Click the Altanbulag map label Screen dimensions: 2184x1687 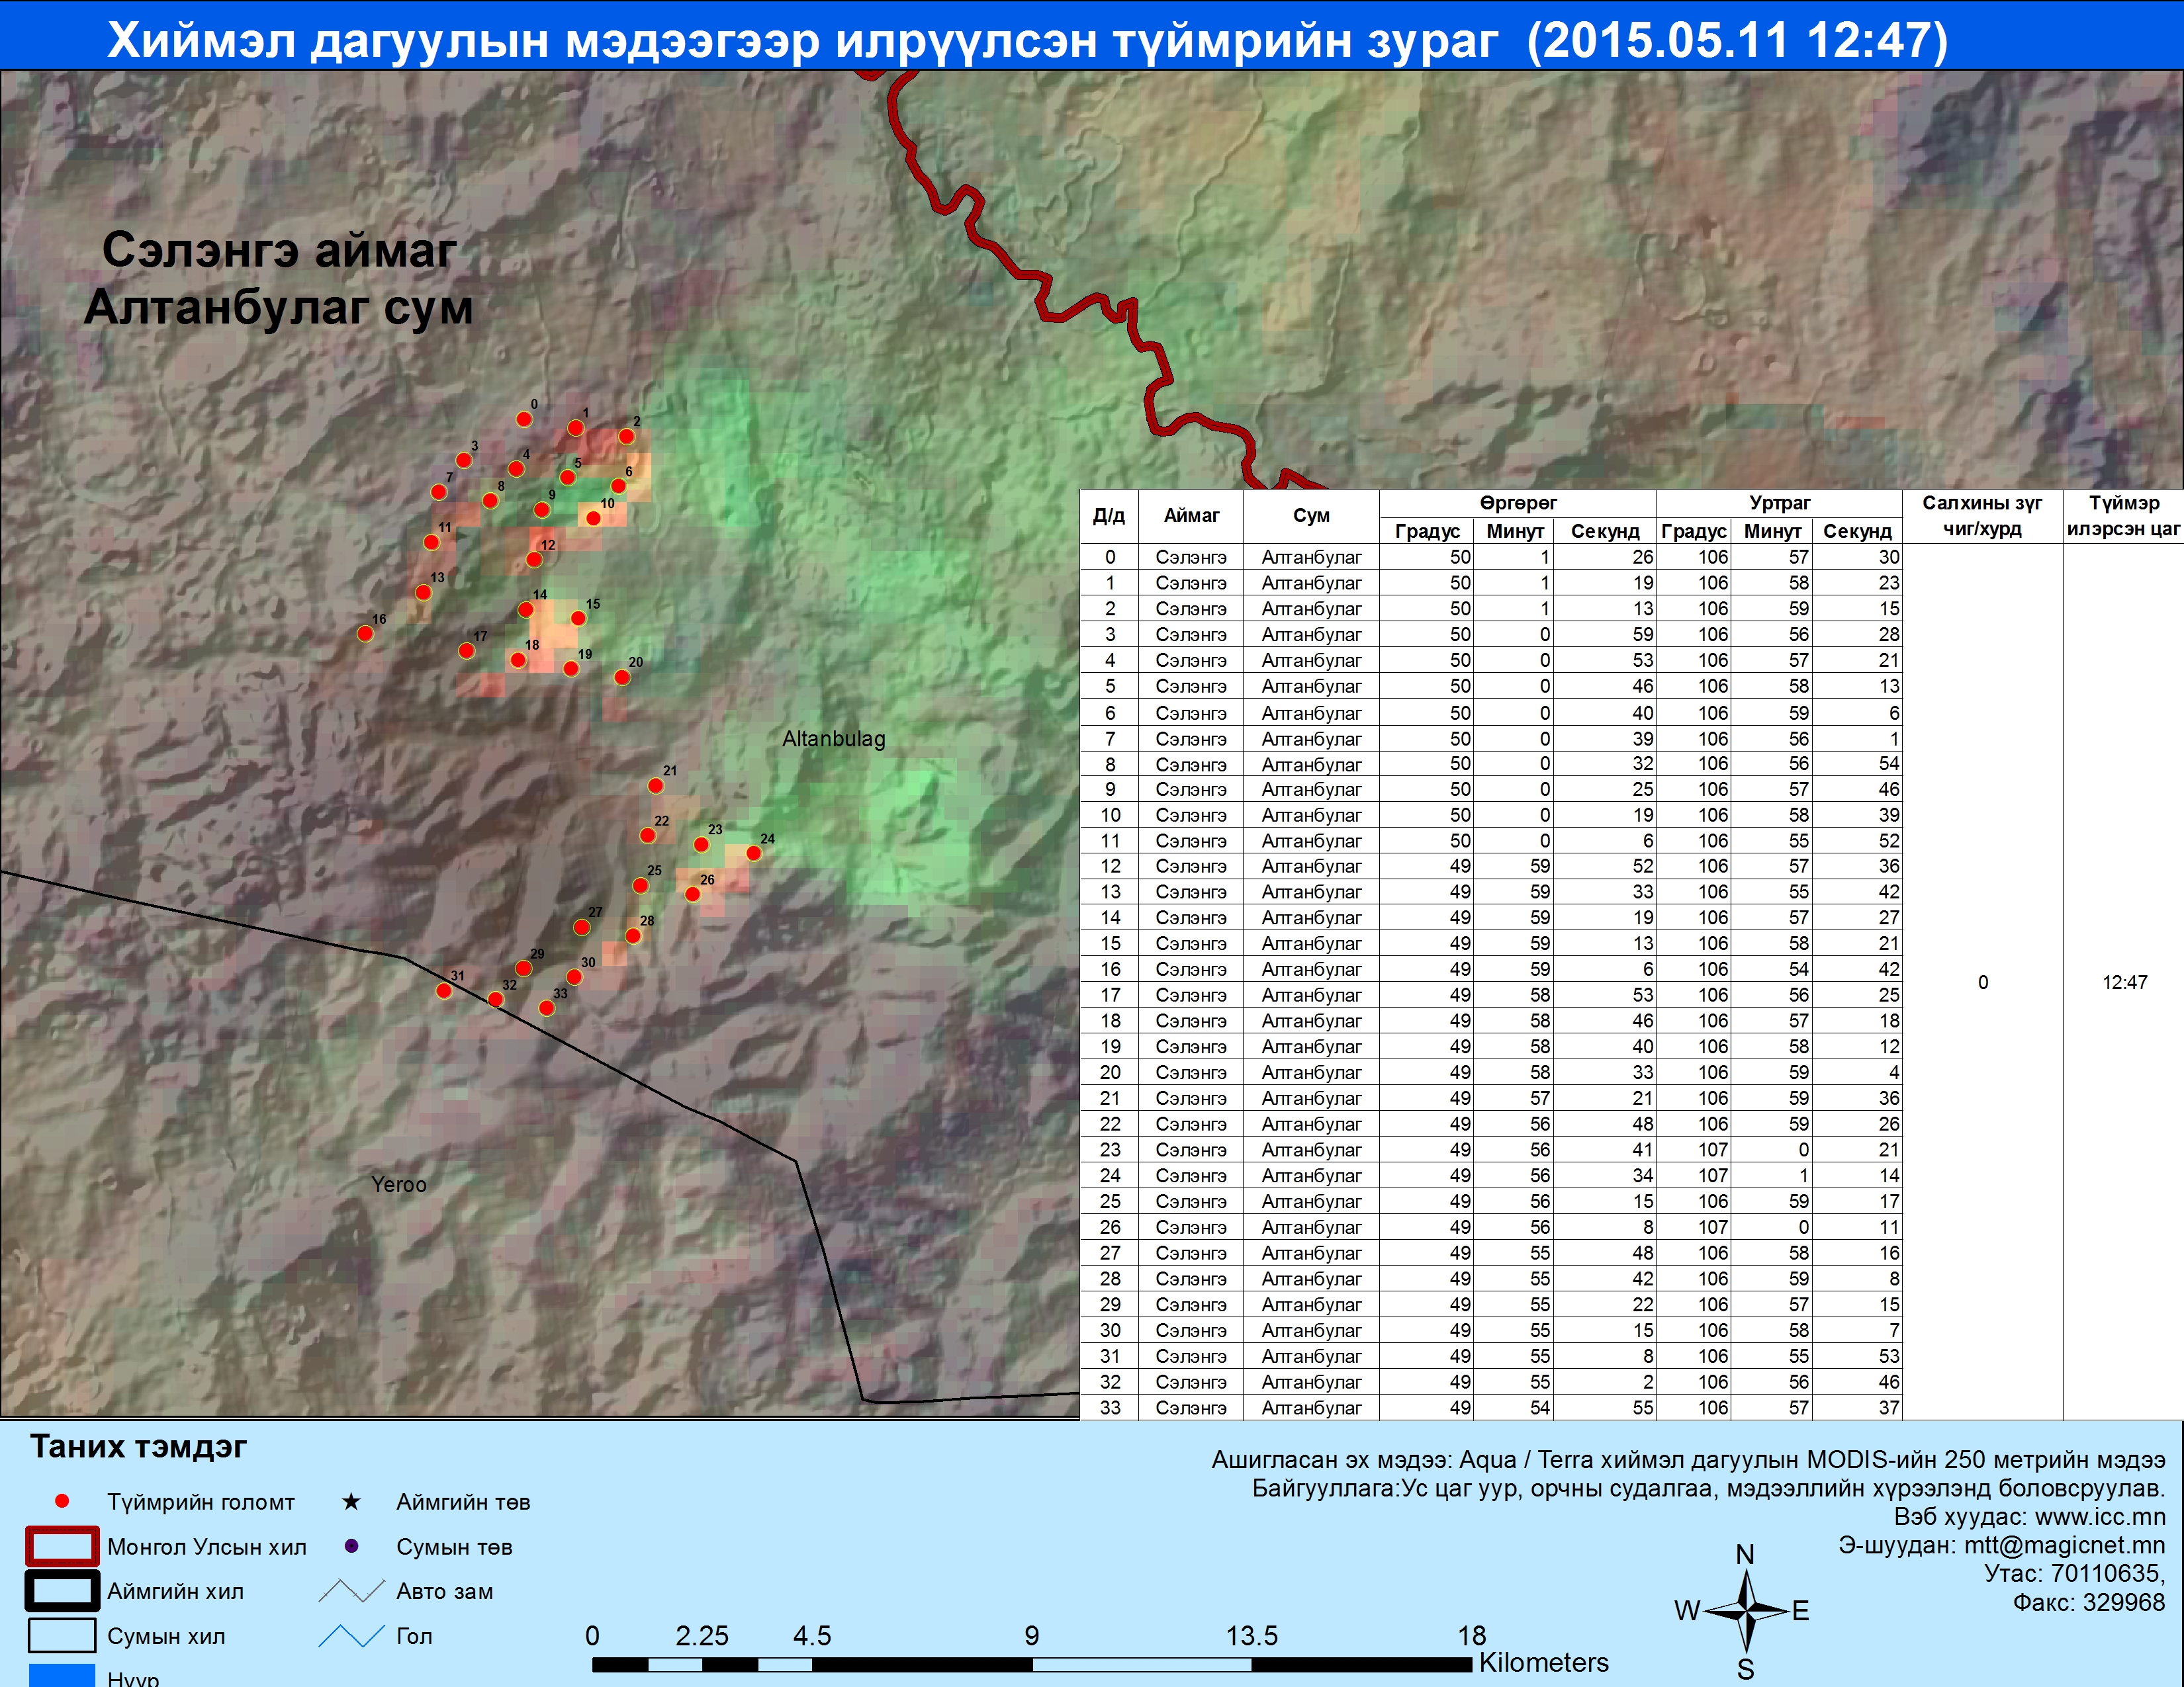pyautogui.click(x=833, y=738)
